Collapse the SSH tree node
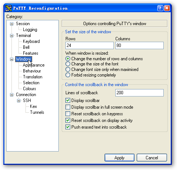This screenshot has height=170, width=177. point(18,101)
